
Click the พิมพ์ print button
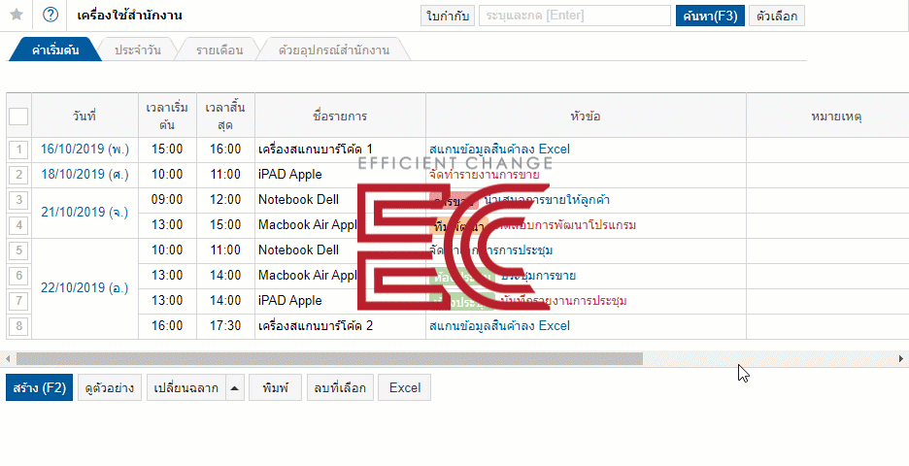276,387
